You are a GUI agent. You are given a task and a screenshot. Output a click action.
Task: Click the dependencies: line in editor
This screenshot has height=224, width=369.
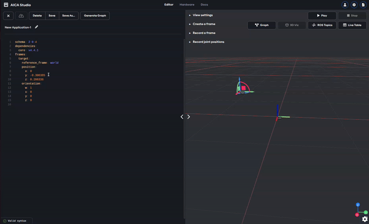(26, 46)
